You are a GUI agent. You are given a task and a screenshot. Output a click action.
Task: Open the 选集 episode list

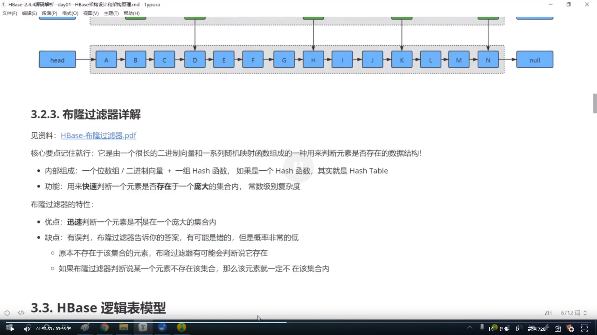(x=504, y=329)
